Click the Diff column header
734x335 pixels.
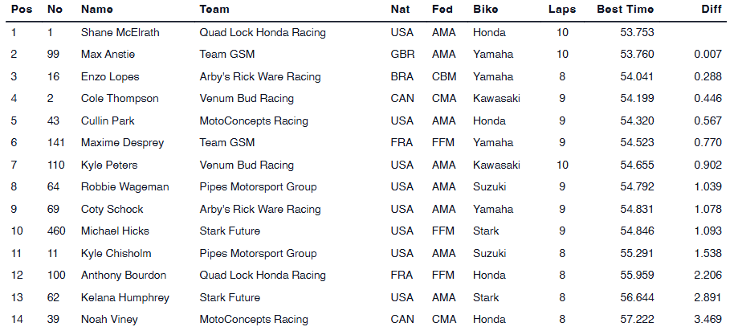pyautogui.click(x=712, y=10)
